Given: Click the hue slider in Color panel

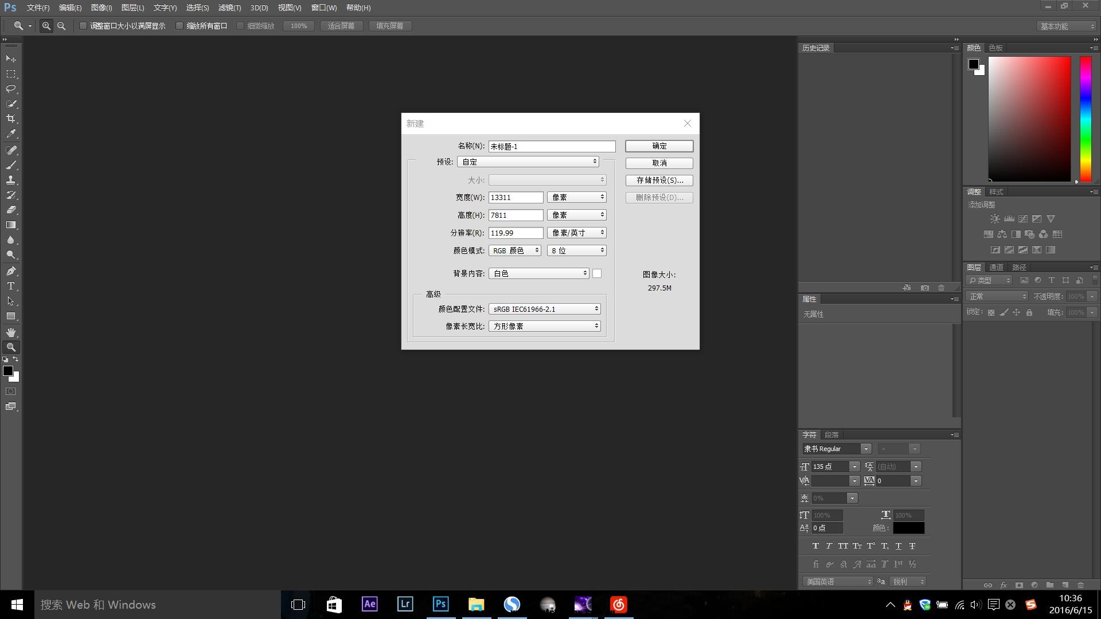Looking at the screenshot, I should tap(1086, 119).
